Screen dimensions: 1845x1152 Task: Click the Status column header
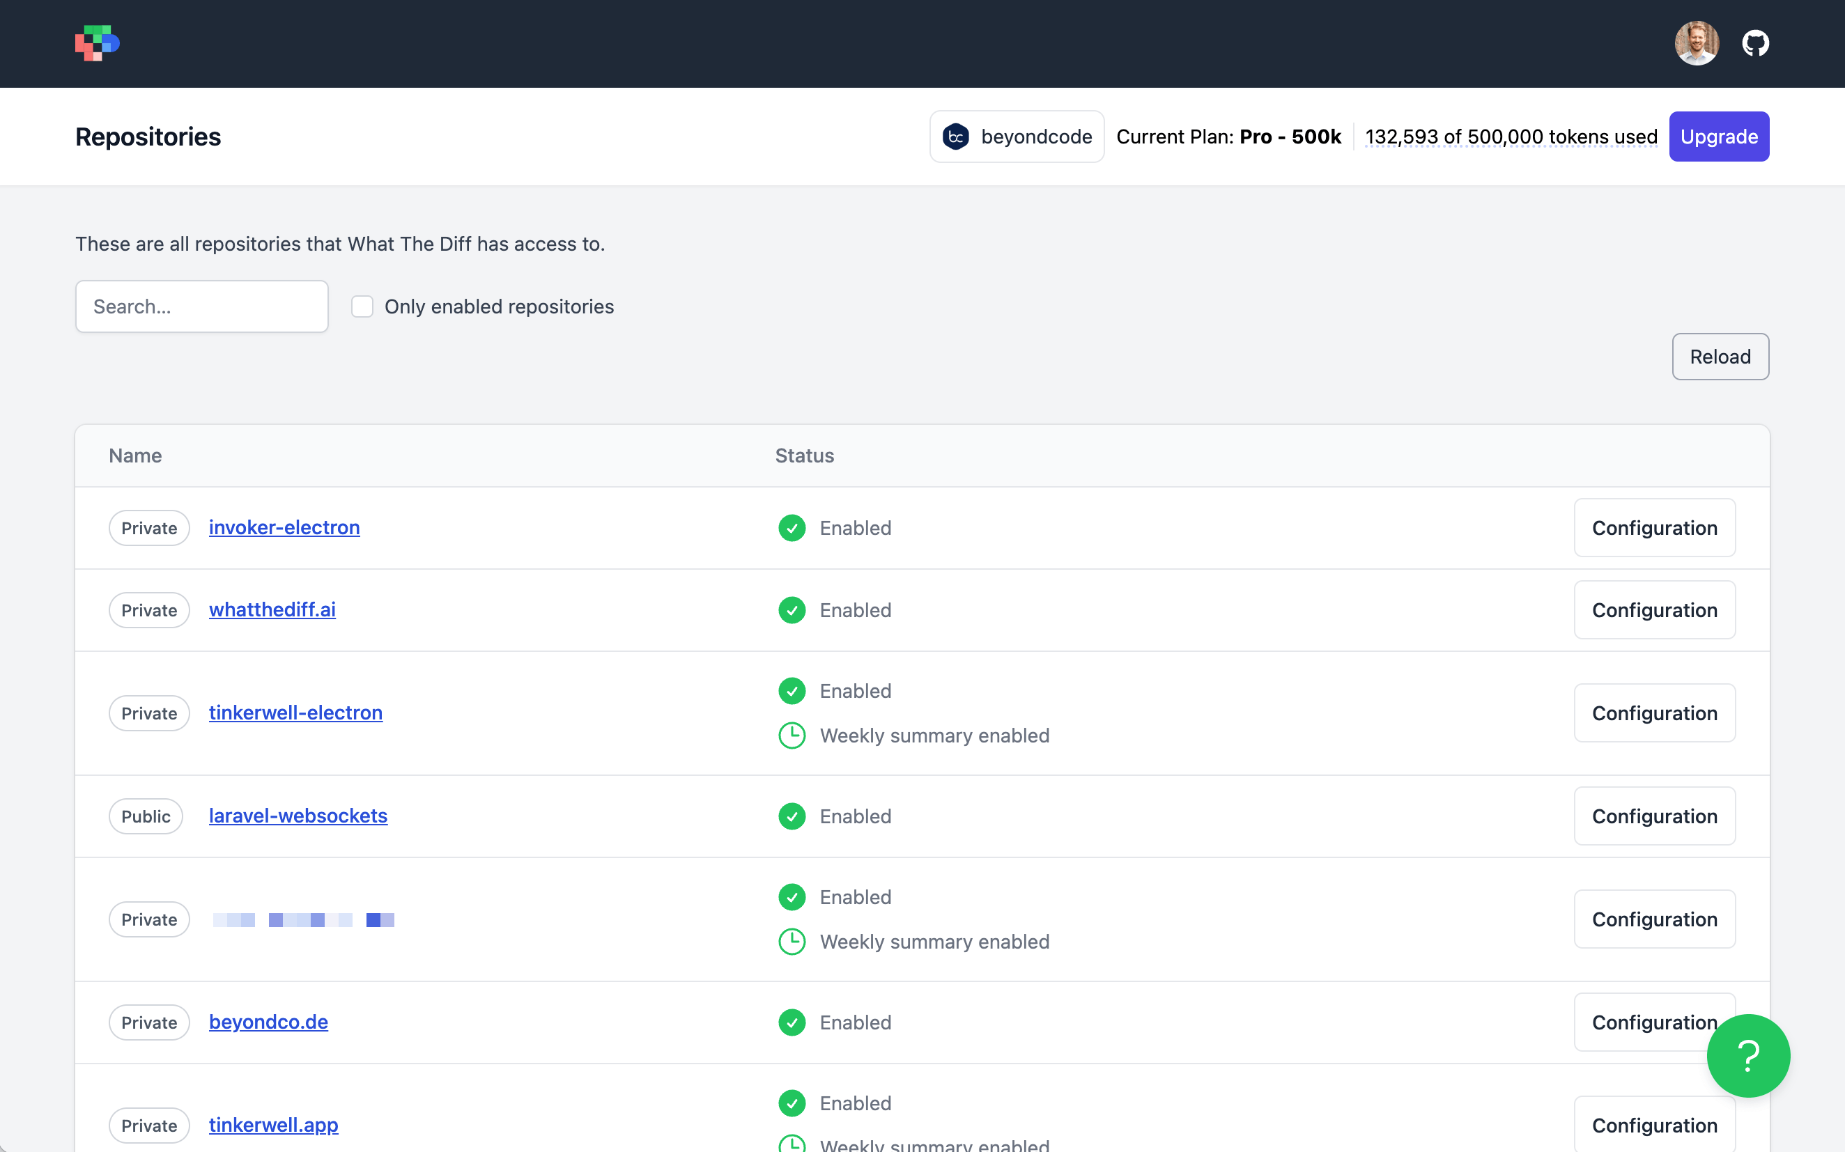point(805,456)
